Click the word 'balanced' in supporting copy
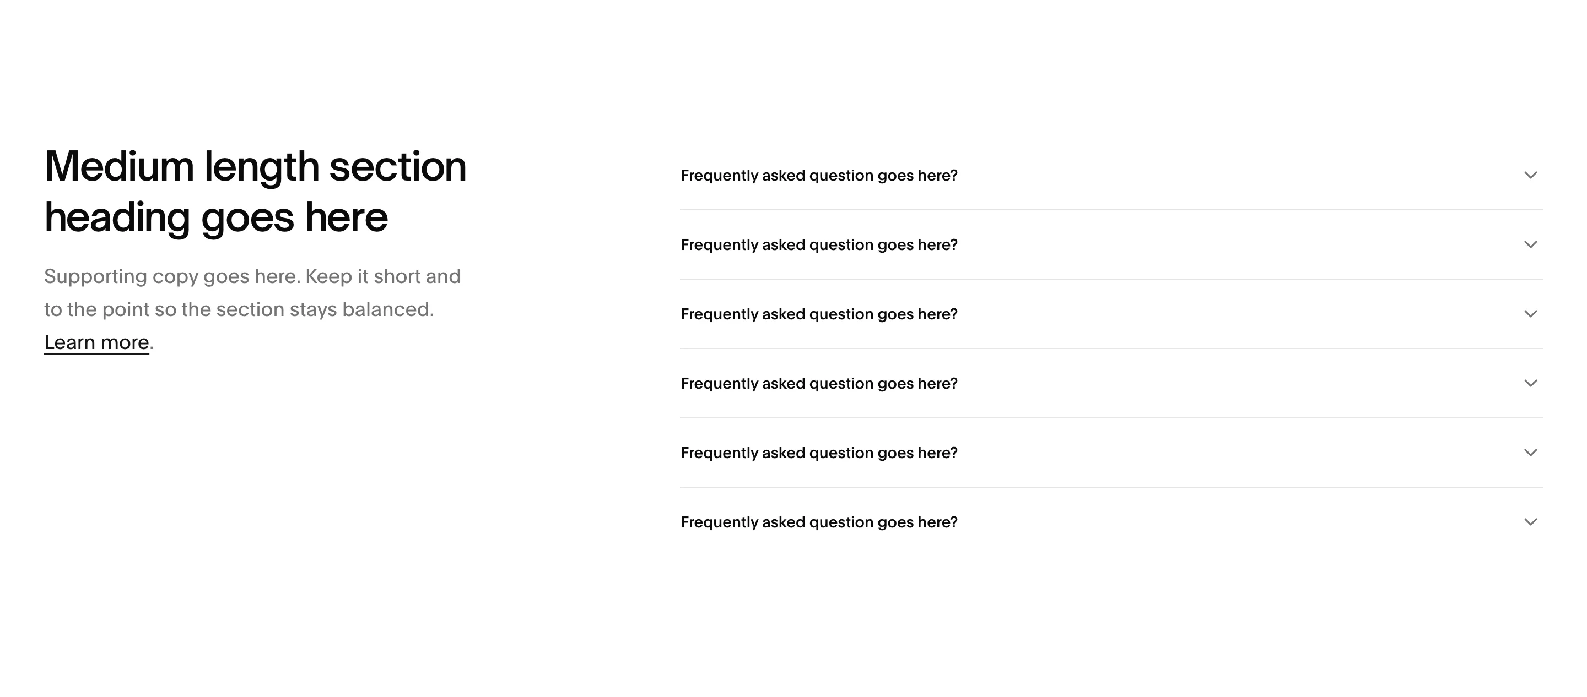This screenshot has height=697, width=1587. point(385,309)
